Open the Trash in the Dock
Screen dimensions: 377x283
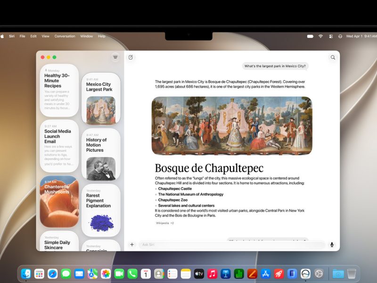point(351,274)
